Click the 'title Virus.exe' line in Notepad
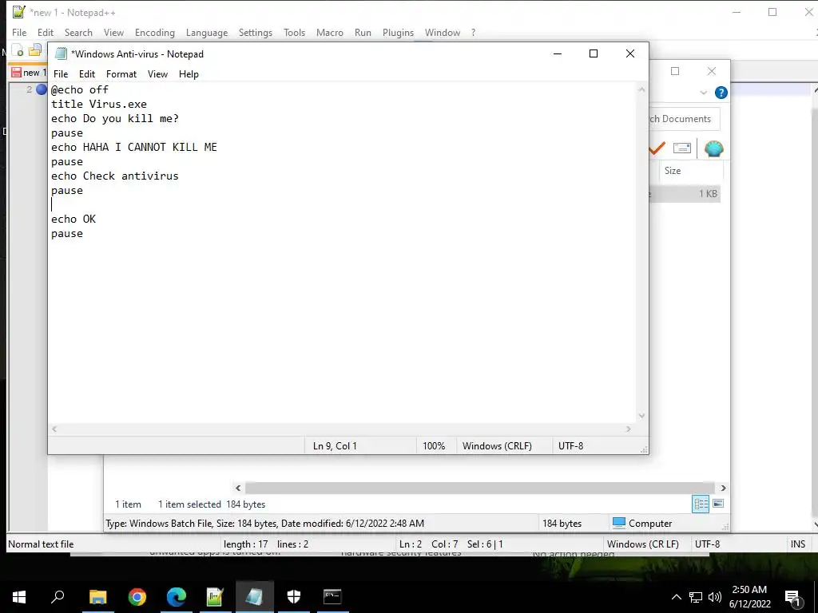This screenshot has height=613, width=818. pos(99,105)
